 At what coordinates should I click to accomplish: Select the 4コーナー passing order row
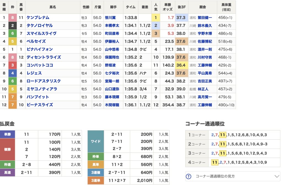click(233, 162)
